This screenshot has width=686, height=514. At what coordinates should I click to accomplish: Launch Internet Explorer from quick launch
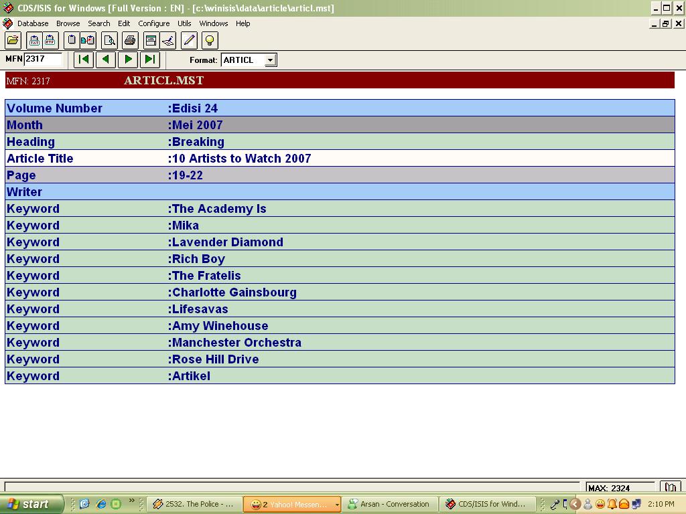(100, 504)
